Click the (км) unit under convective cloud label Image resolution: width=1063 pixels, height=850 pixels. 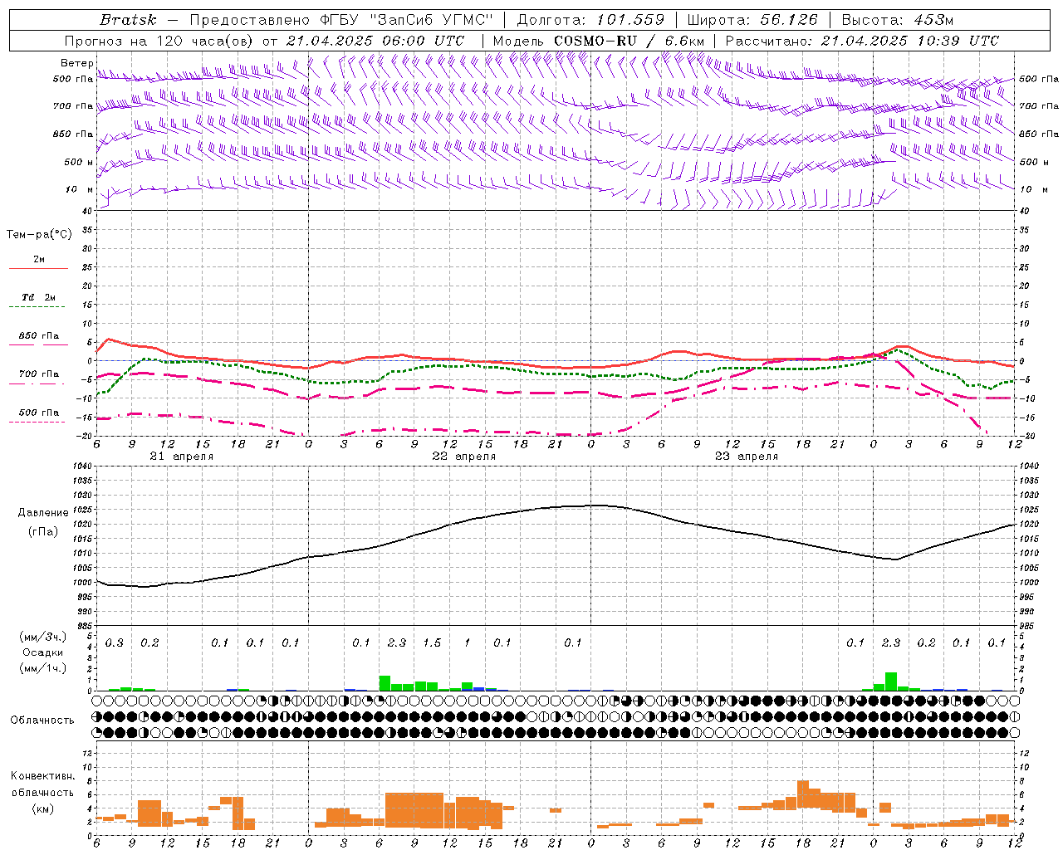[x=42, y=808]
